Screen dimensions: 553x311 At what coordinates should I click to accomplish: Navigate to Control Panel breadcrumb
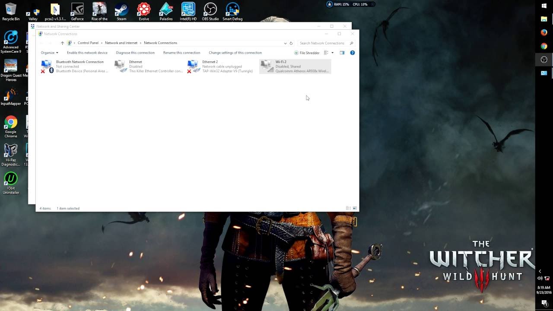[x=88, y=43]
